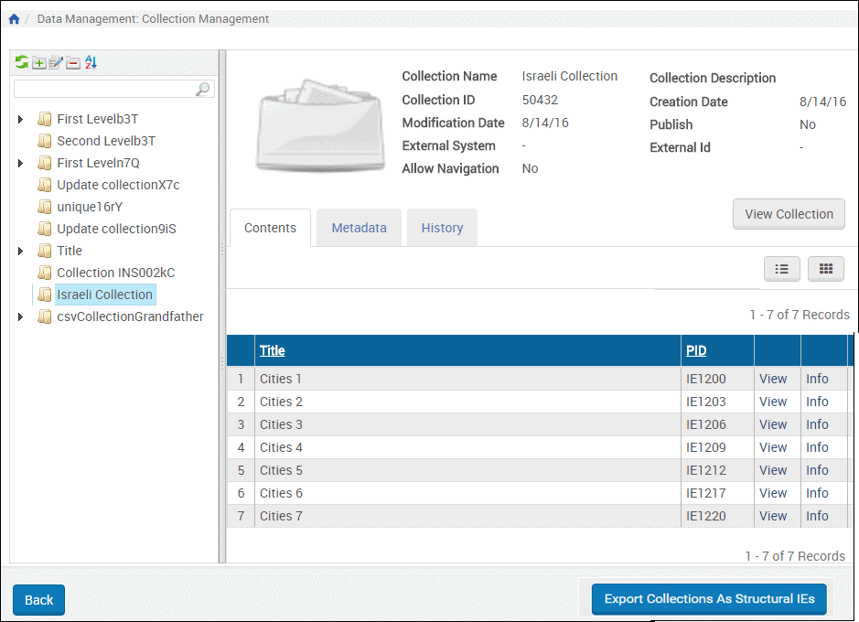Click Export Collections As Structural IEs
This screenshot has width=859, height=622.
click(x=709, y=599)
